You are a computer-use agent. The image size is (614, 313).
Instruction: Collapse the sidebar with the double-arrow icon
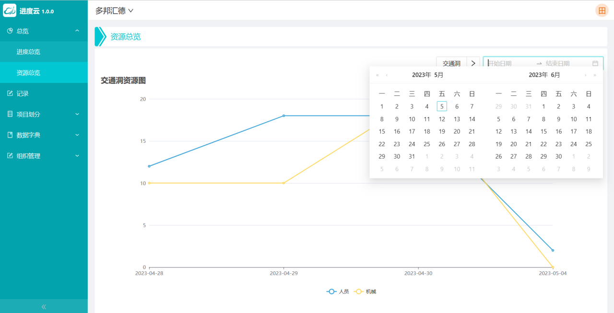44,306
